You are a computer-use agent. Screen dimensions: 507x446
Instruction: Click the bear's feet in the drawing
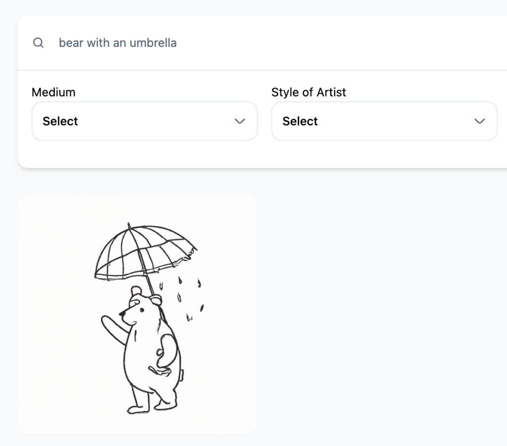149,406
